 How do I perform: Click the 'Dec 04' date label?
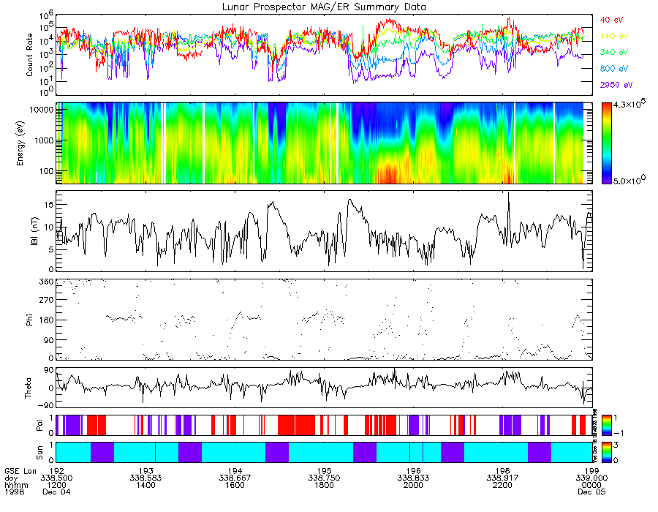point(56,492)
